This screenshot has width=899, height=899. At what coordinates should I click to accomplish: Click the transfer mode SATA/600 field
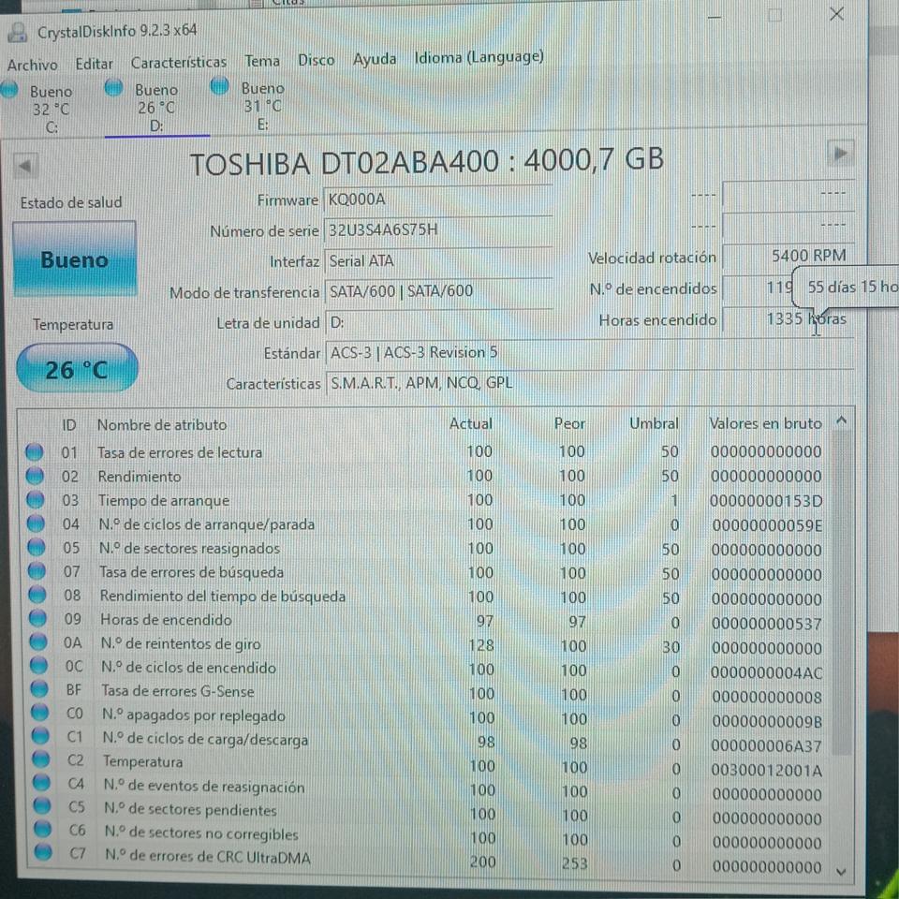pyautogui.click(x=439, y=291)
